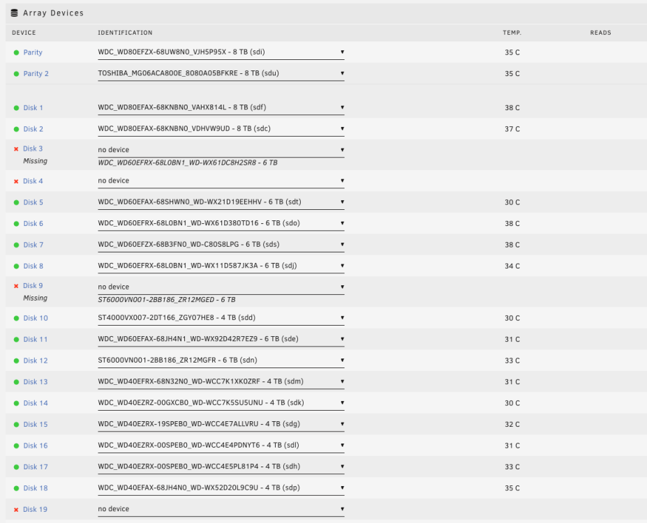Click the Array Devices stack icon
The height and width of the screenshot is (523, 647).
click(14, 13)
